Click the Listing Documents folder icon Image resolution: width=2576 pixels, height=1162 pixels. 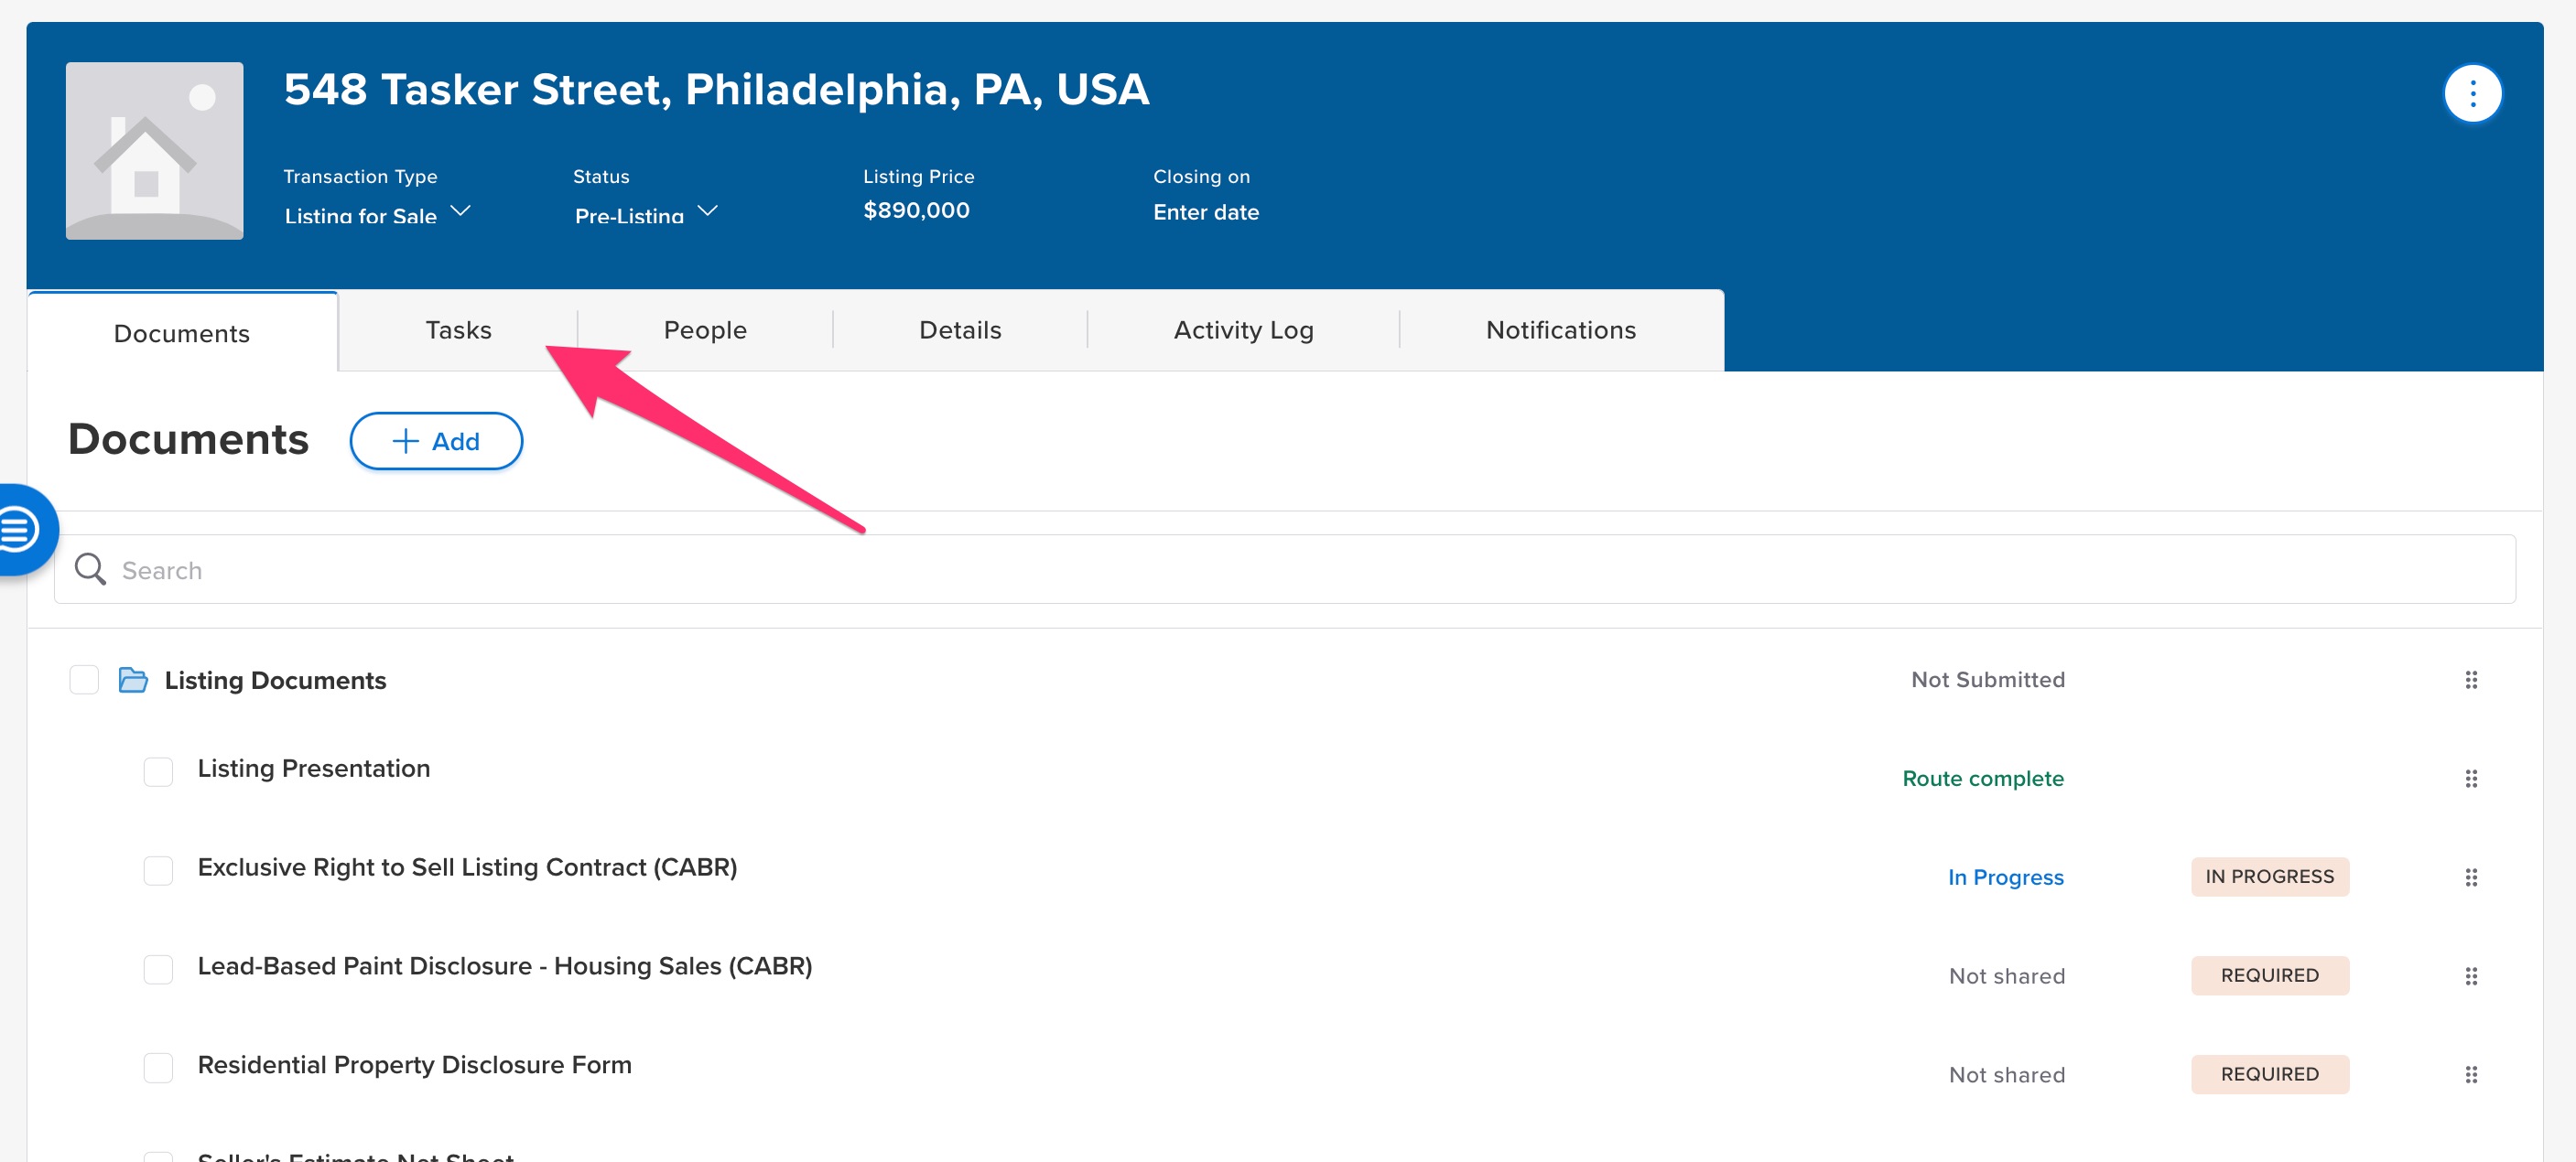pos(133,681)
